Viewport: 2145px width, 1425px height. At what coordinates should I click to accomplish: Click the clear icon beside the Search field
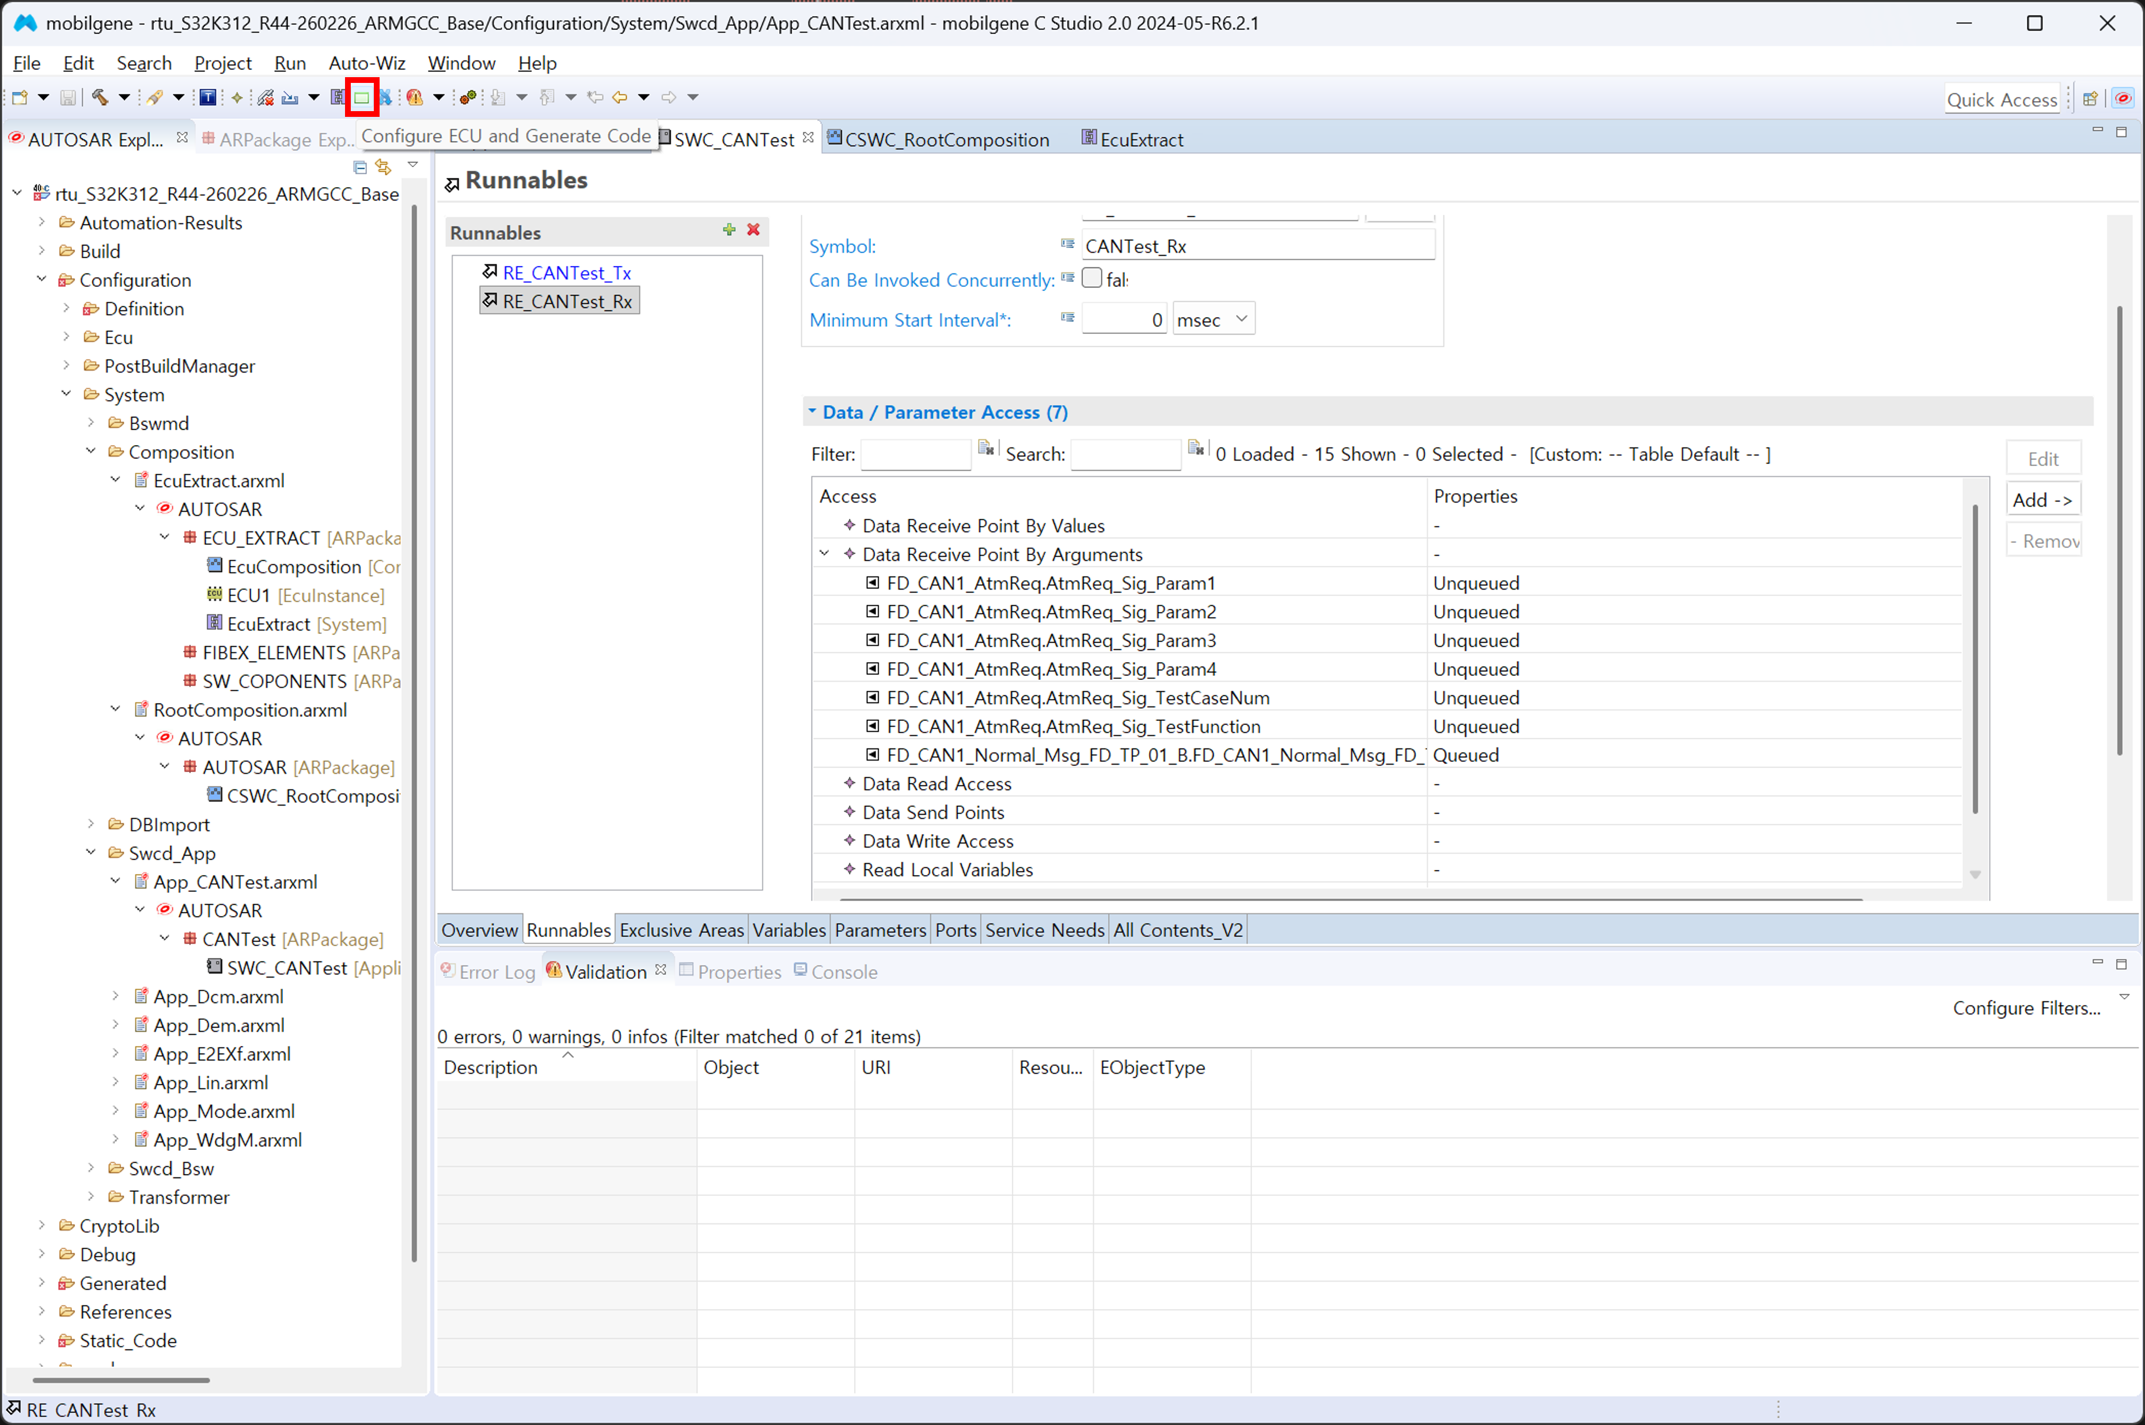(1196, 448)
